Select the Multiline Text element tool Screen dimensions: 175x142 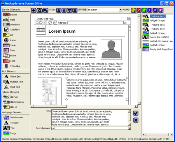(13, 82)
